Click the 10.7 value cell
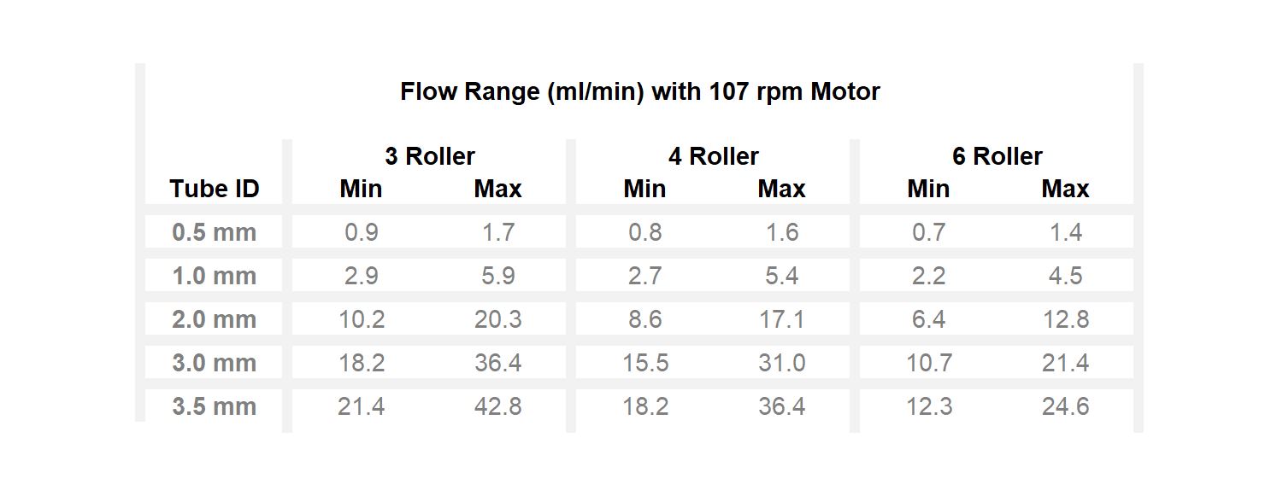 click(928, 363)
